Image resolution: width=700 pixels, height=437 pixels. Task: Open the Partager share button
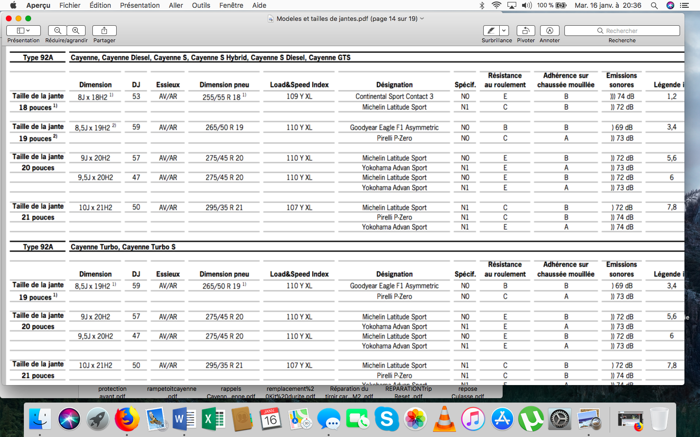pyautogui.click(x=104, y=31)
